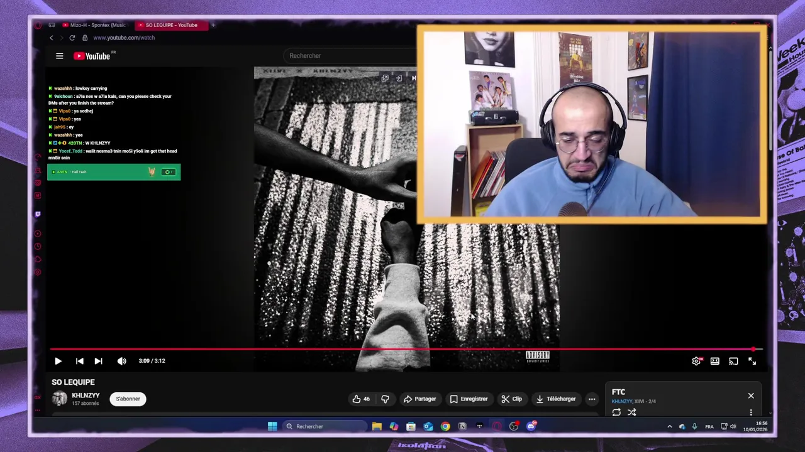Open the FRA language switcher
This screenshot has height=452, width=805.
pos(709,426)
